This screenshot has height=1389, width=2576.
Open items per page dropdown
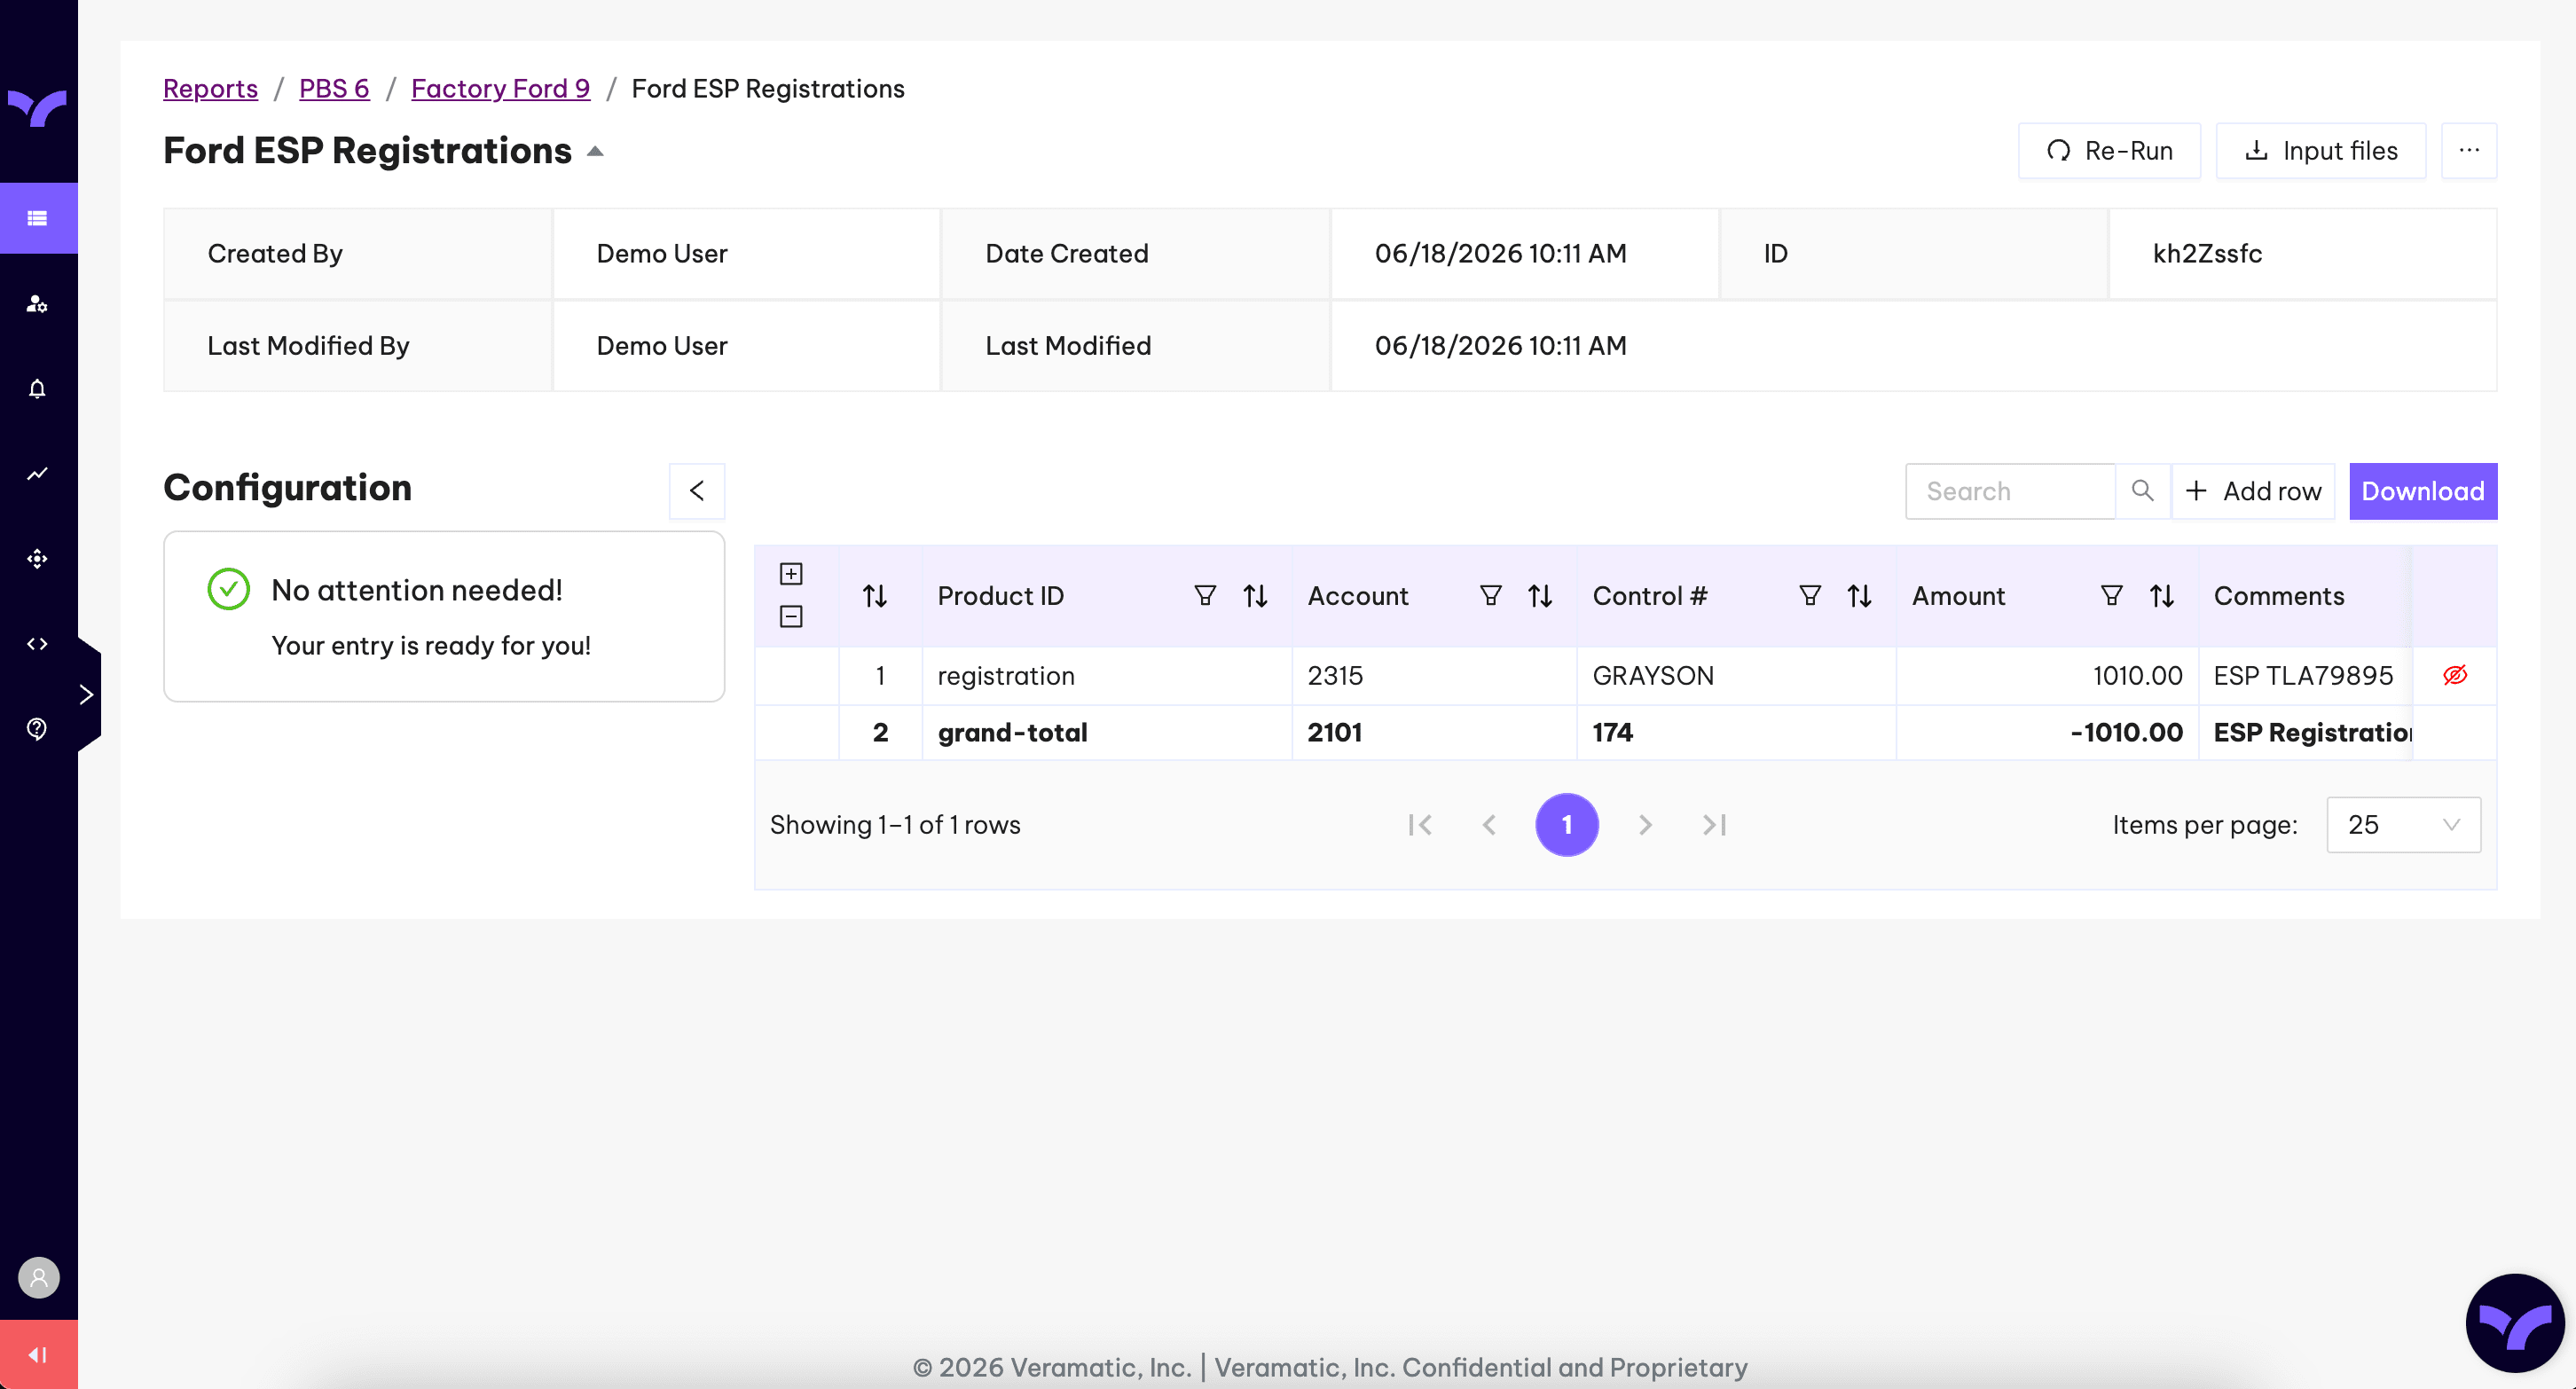point(2403,825)
